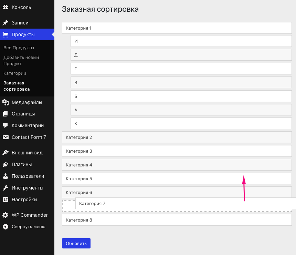The height and width of the screenshot is (255, 296).
Task: Click the Продукты shopping cart icon
Action: (x=6, y=34)
